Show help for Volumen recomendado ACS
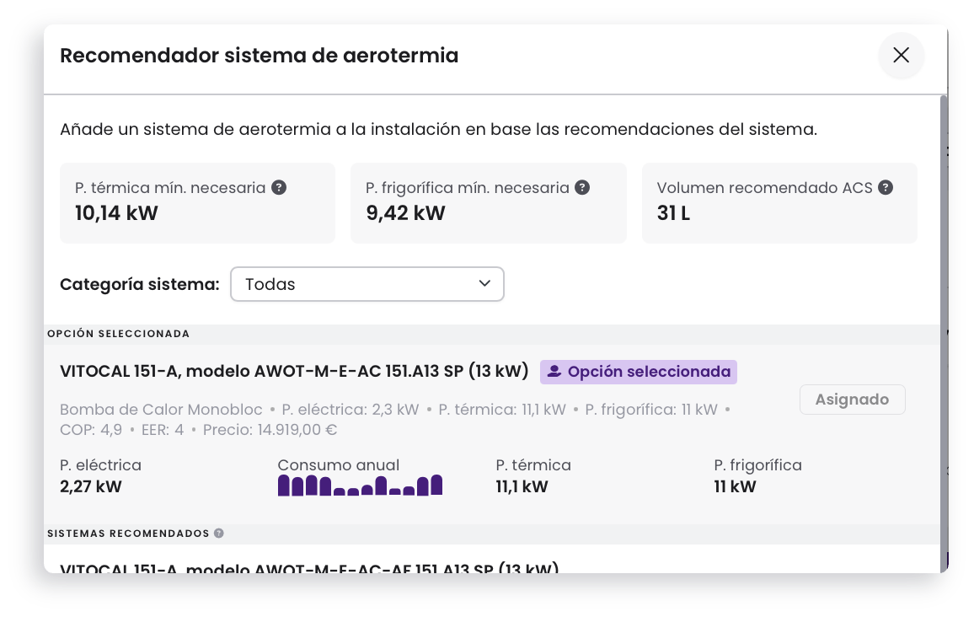 coord(886,187)
